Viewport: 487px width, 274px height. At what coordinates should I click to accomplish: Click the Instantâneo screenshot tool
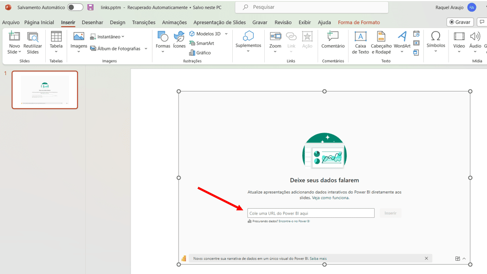pyautogui.click(x=105, y=37)
